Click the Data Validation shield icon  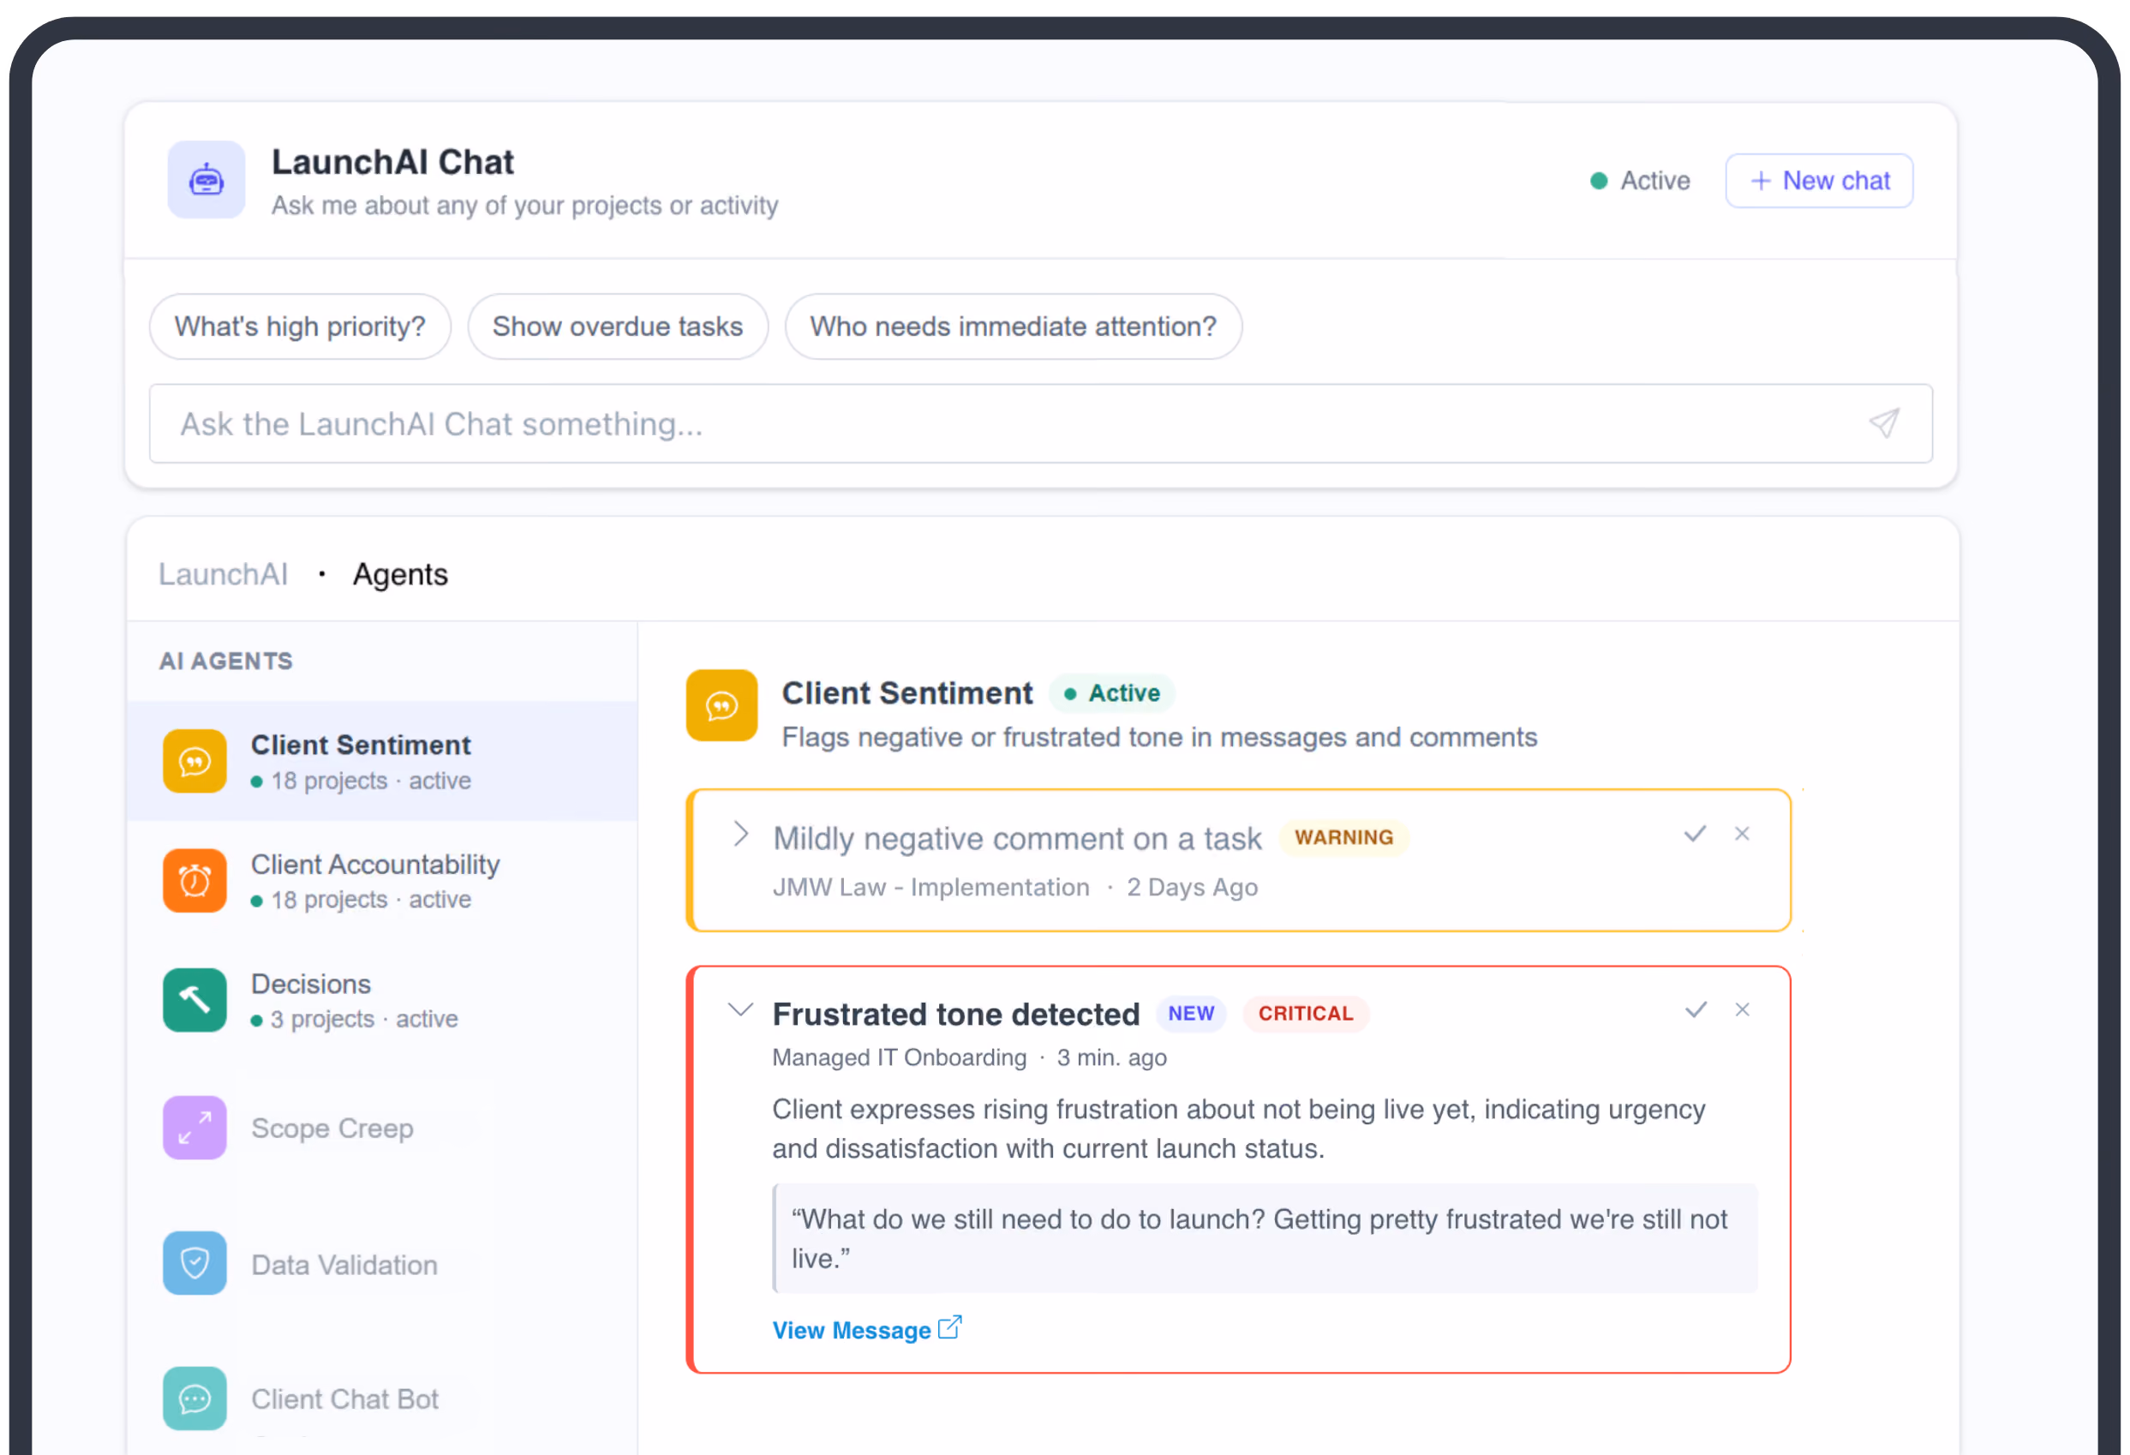[194, 1263]
